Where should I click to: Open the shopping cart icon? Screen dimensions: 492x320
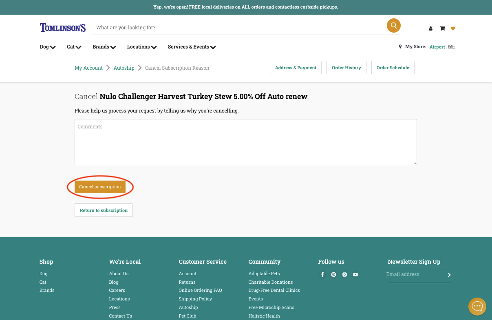(442, 28)
